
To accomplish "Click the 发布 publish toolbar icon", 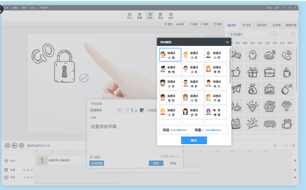I will click(x=171, y=16).
